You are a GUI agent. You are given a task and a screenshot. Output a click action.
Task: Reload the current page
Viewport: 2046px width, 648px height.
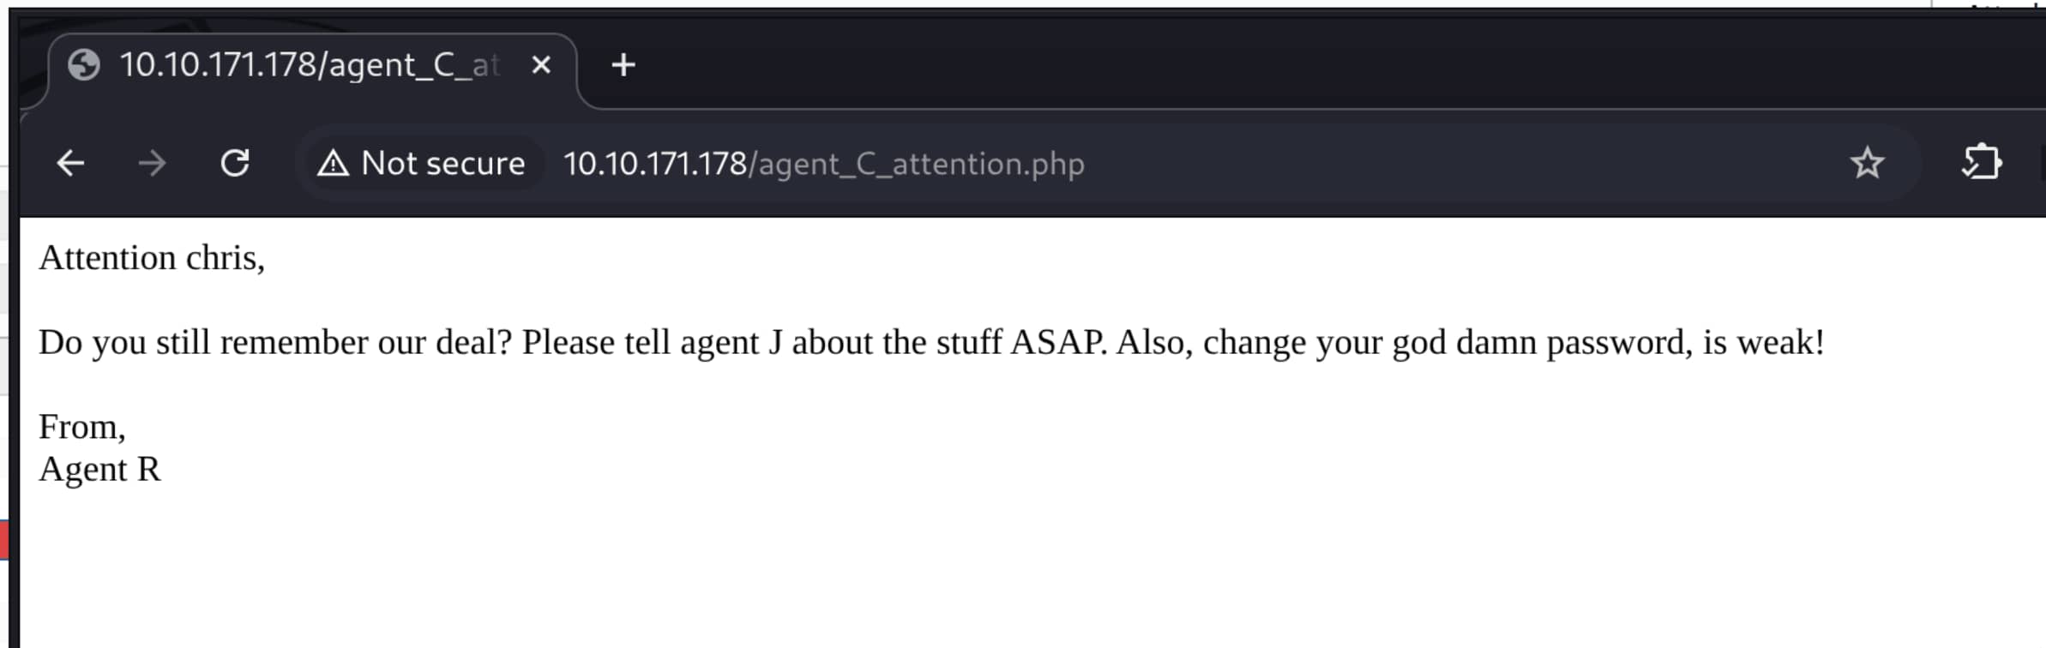click(x=235, y=163)
